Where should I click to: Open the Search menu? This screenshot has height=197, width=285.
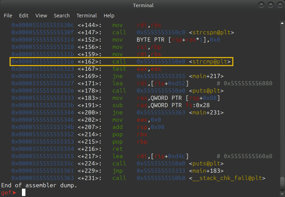point(62,16)
